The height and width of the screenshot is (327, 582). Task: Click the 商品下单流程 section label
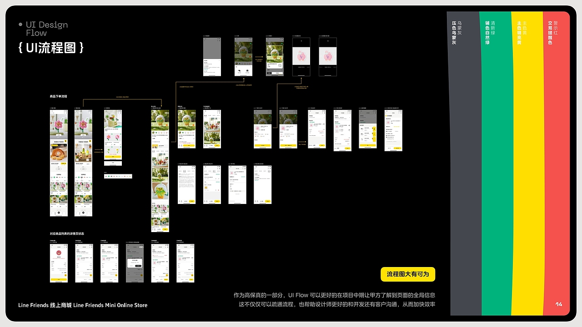[58, 96]
